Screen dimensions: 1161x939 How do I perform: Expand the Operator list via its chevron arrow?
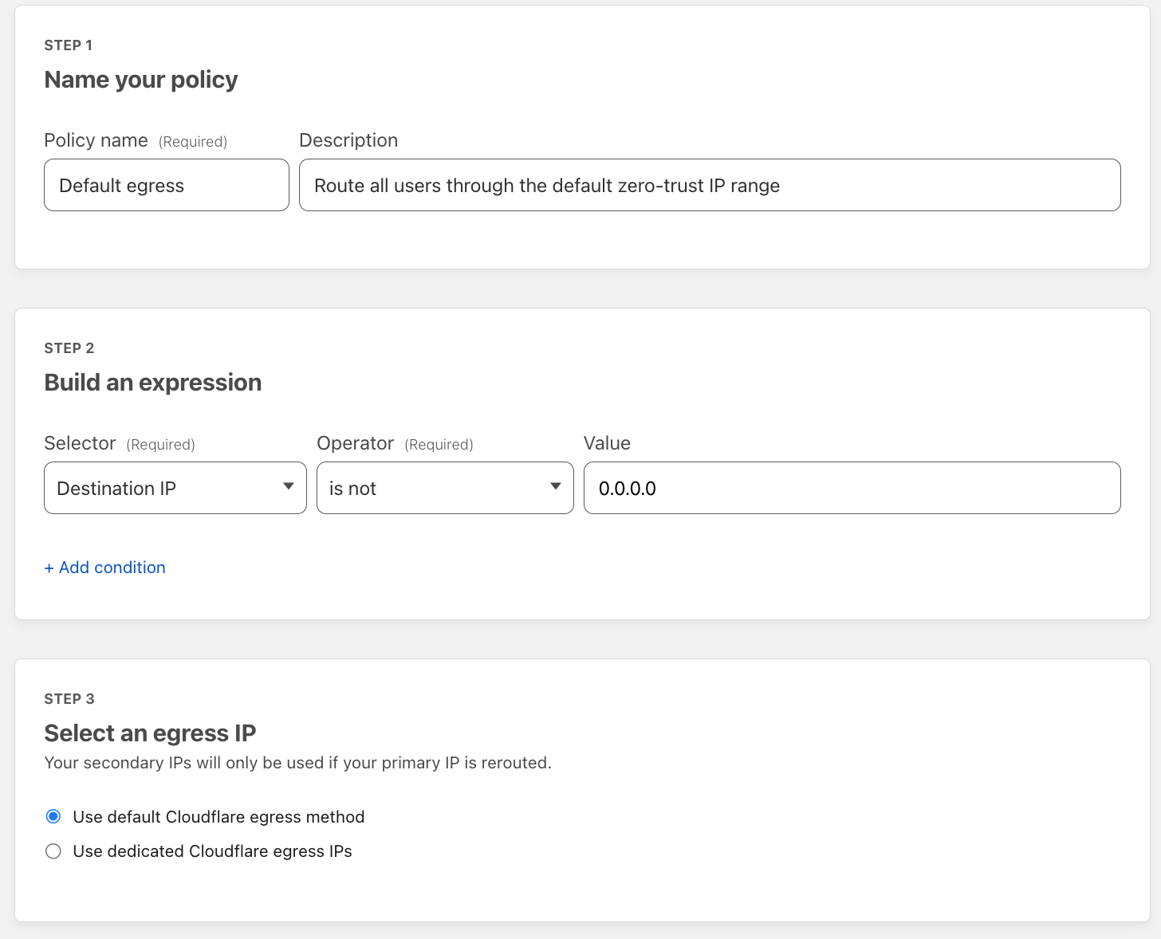(556, 488)
